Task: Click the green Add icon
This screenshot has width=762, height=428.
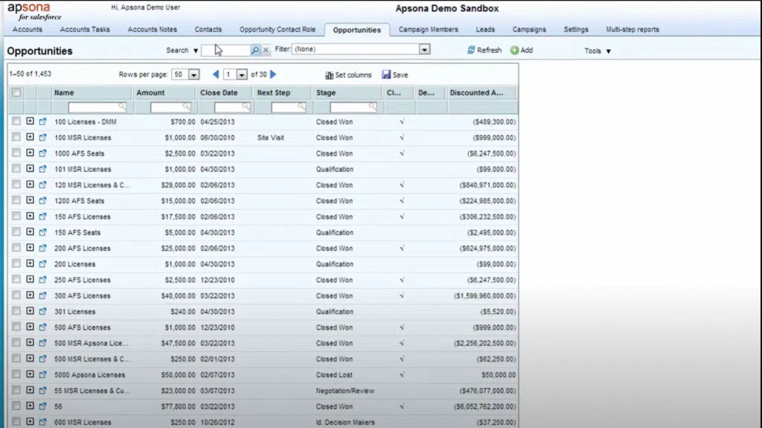Action: pos(514,51)
